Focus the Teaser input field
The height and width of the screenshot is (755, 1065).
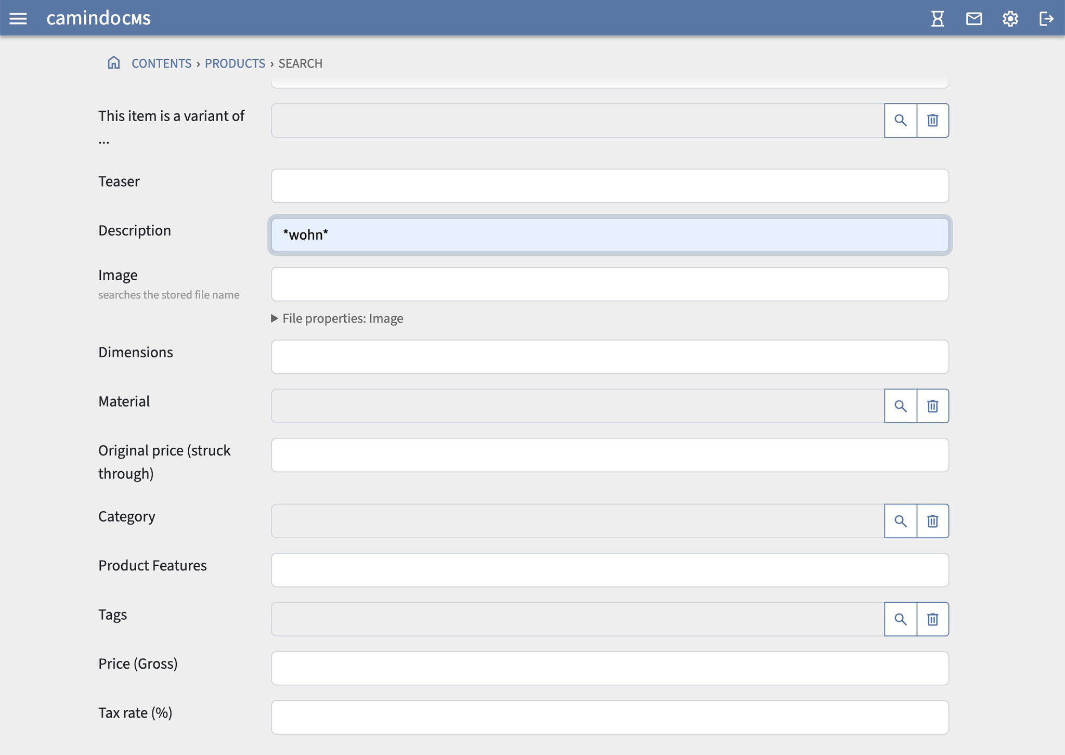tap(609, 186)
